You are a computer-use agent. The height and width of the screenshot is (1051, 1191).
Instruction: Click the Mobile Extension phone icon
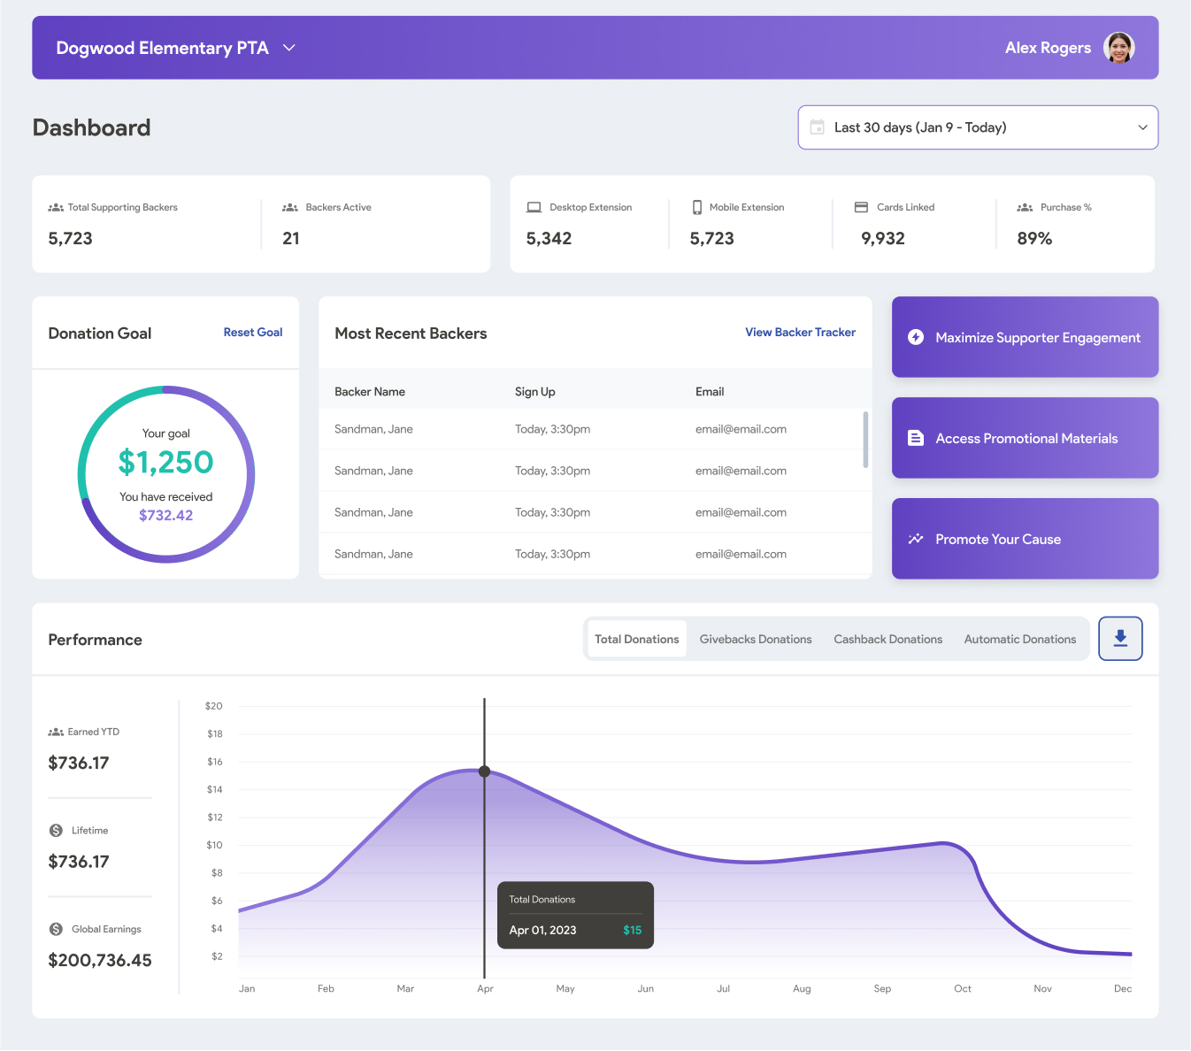697,206
